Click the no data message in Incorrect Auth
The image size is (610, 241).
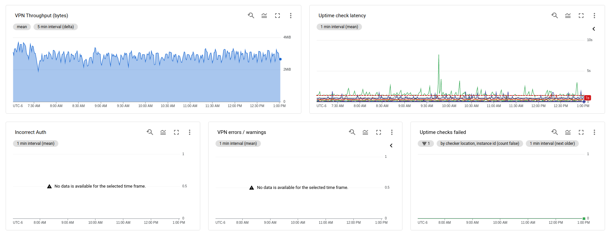(x=96, y=186)
